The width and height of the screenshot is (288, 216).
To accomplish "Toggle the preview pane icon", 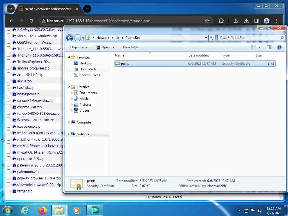I will pyautogui.click(x=269, y=47).
